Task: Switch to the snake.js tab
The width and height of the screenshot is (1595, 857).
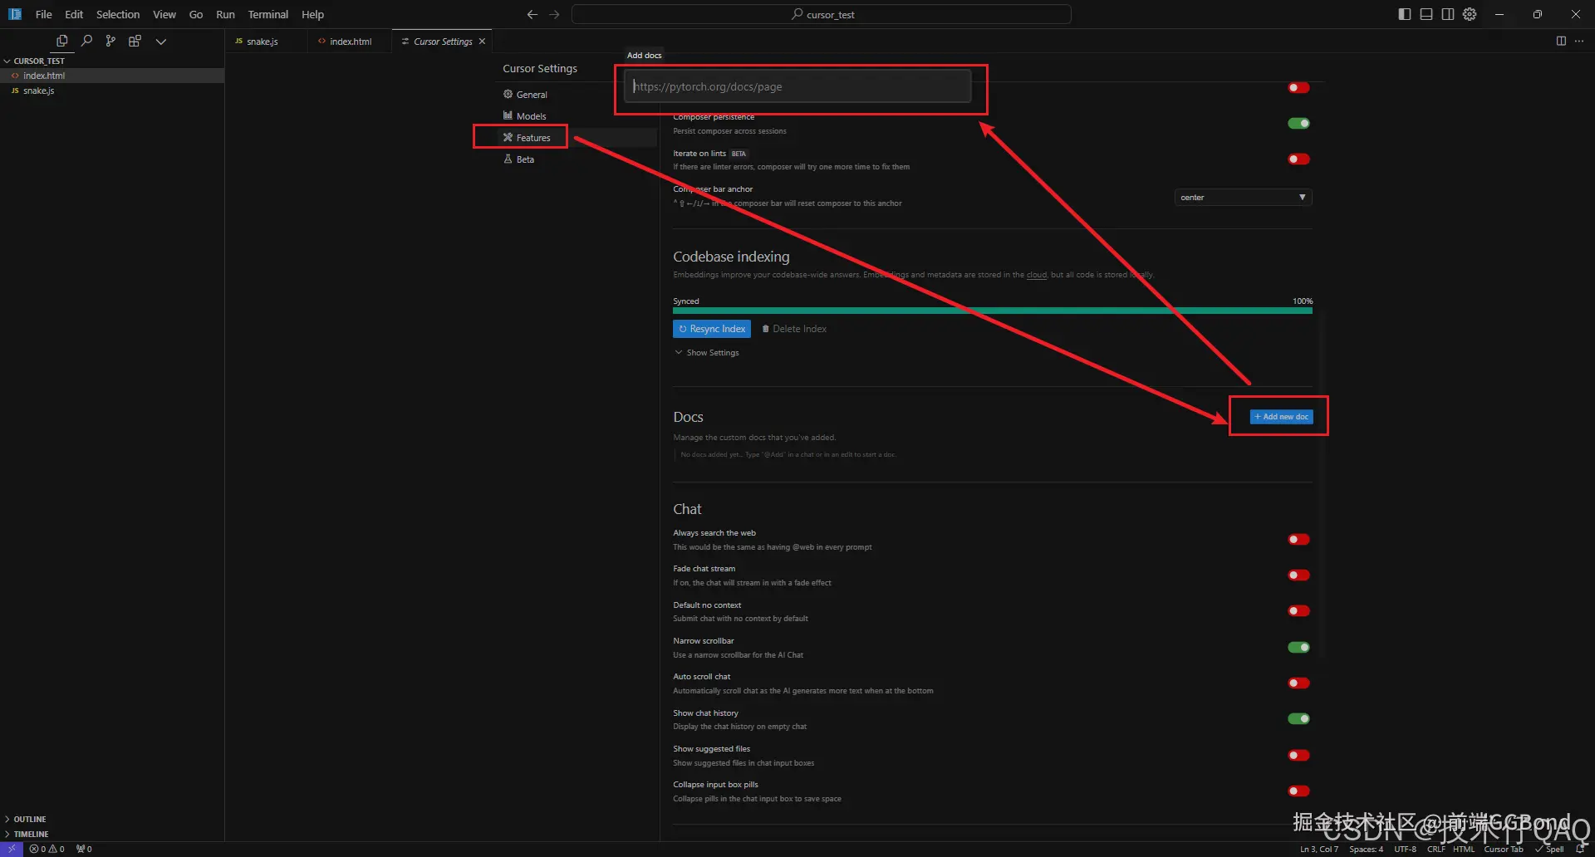Action: (x=266, y=42)
